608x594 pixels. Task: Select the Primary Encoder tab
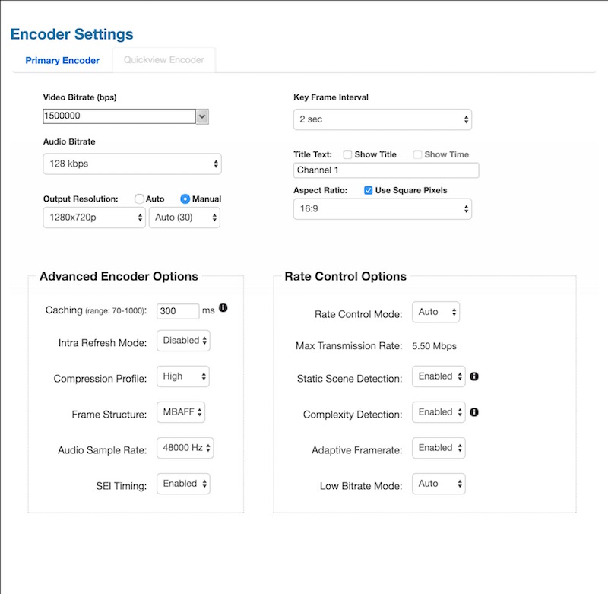[62, 60]
